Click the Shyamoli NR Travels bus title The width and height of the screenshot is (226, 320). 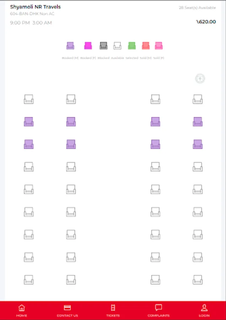coord(35,7)
